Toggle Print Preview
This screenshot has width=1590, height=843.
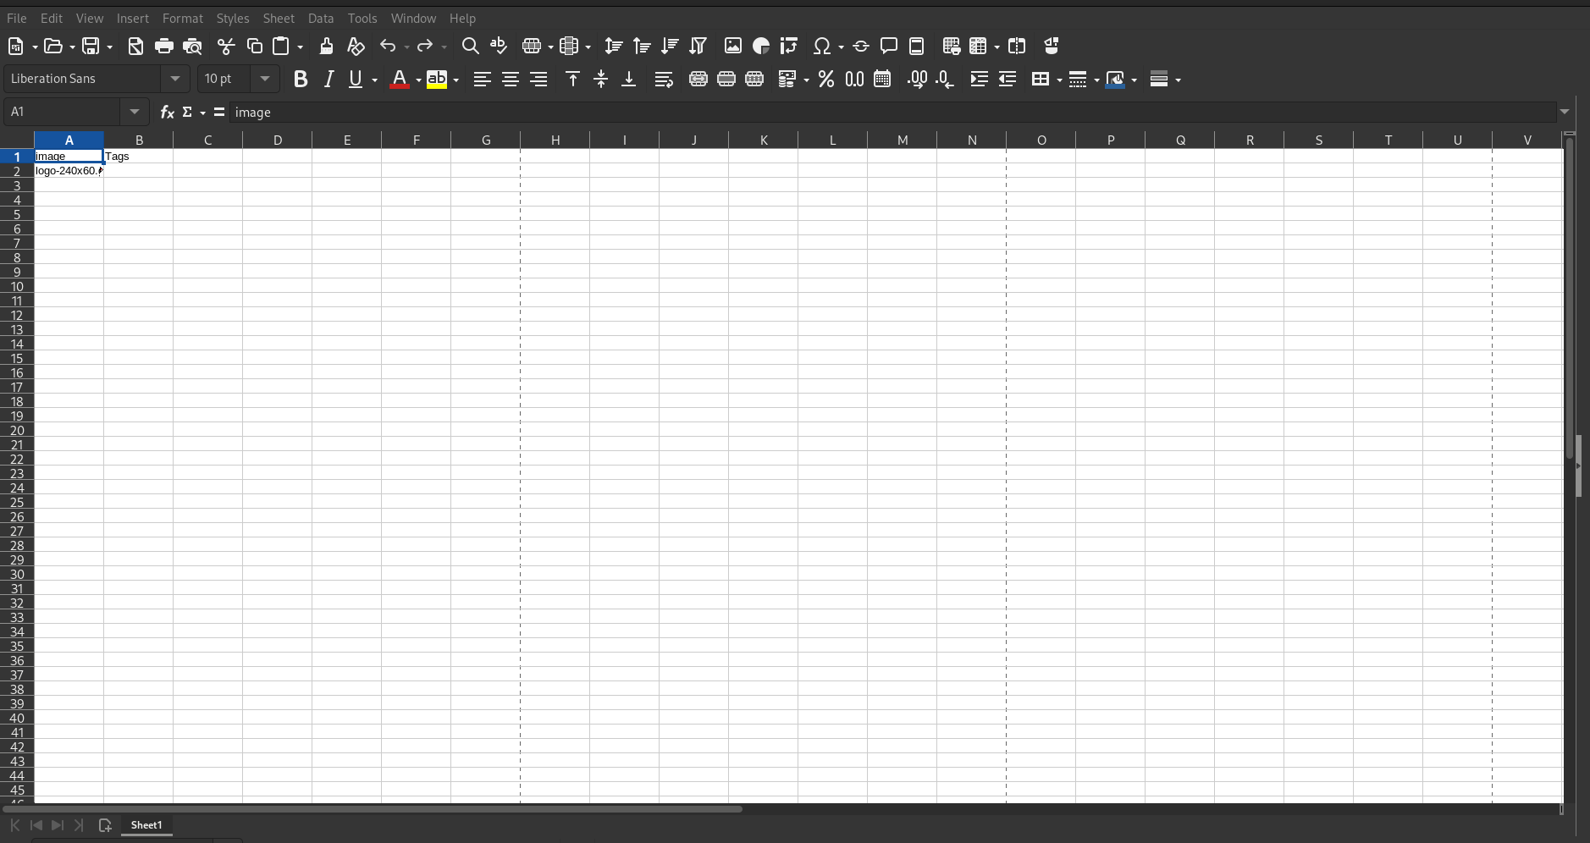(x=193, y=47)
